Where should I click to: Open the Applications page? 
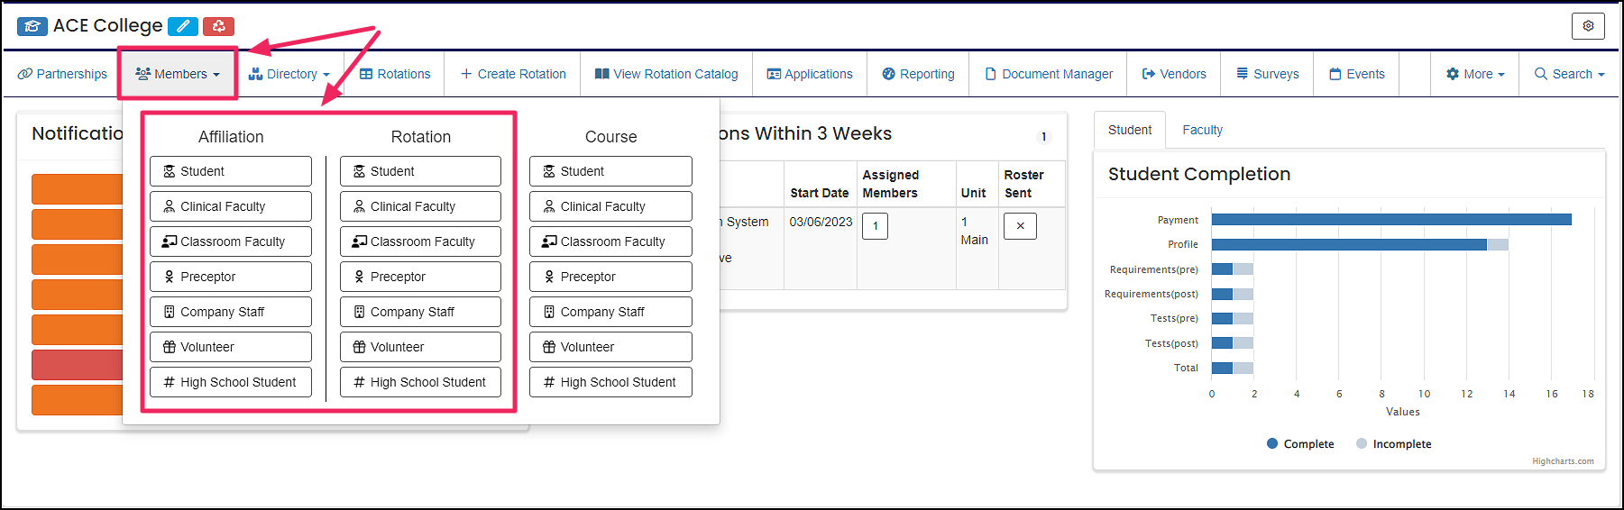click(810, 74)
